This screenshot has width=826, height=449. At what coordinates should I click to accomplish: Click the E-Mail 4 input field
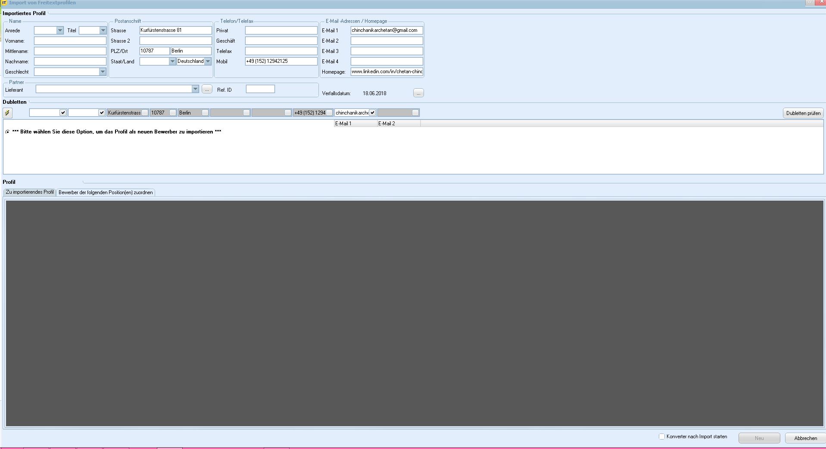click(387, 62)
